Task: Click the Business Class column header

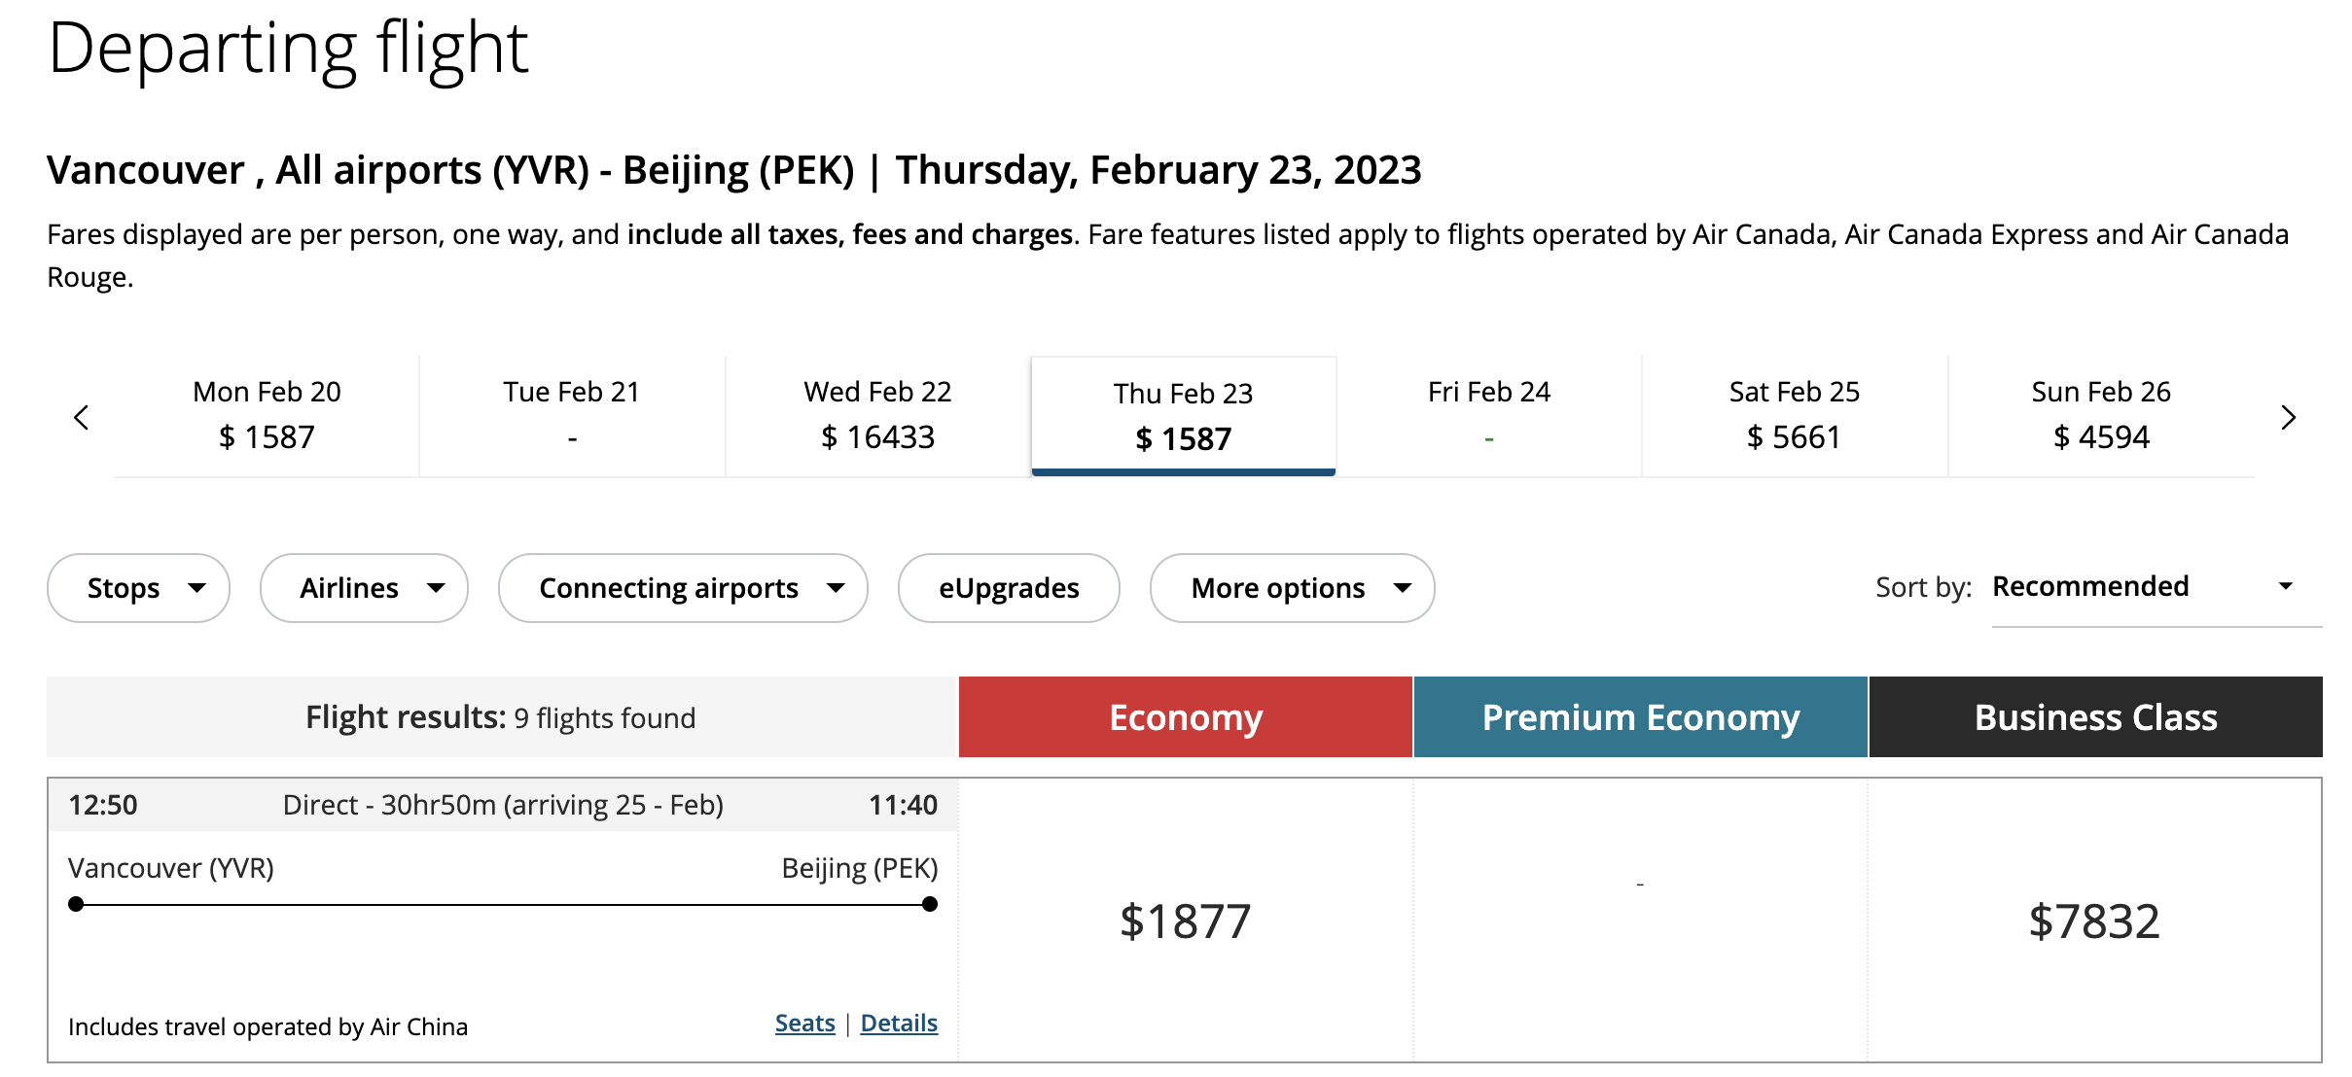Action: click(2095, 717)
